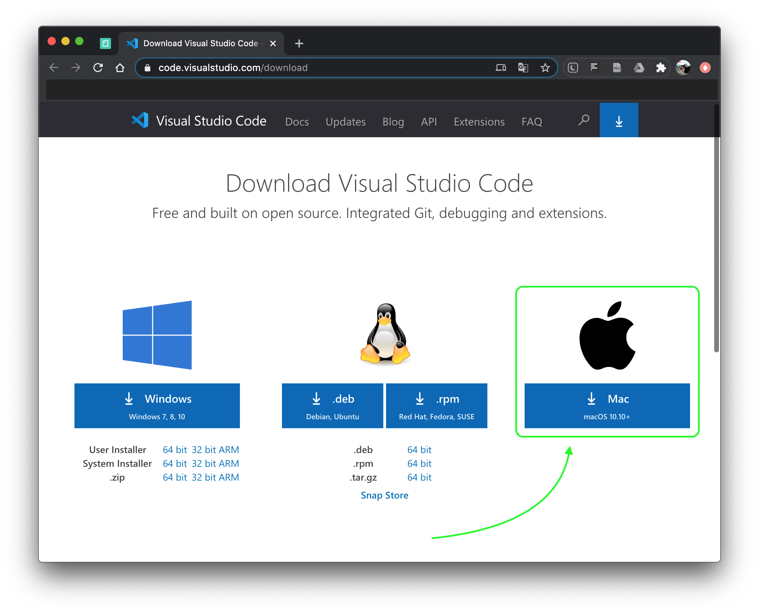Open the Docs menu item
The height and width of the screenshot is (613, 759).
tap(297, 122)
